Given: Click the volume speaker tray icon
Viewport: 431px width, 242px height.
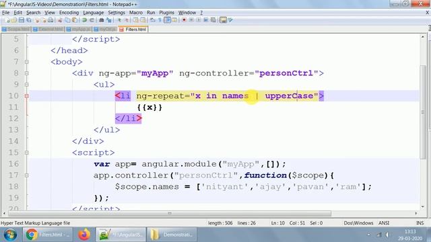Looking at the screenshot, I should [x=387, y=235].
